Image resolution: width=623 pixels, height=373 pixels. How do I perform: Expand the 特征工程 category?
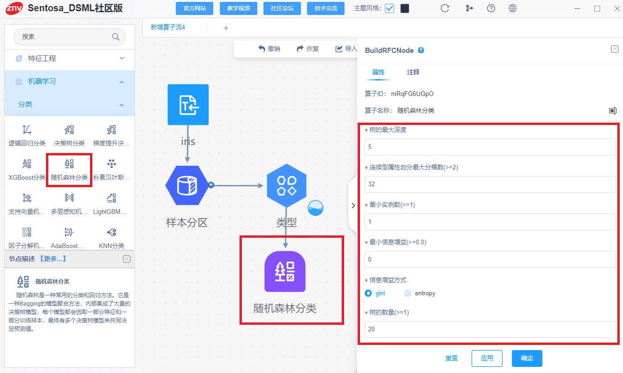point(69,59)
